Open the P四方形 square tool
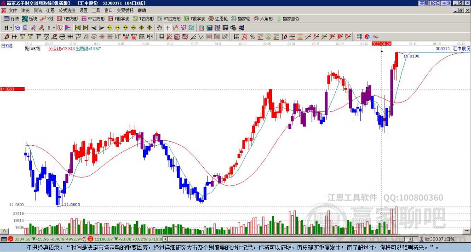The width and height of the screenshot is (471, 252). click(x=68, y=18)
